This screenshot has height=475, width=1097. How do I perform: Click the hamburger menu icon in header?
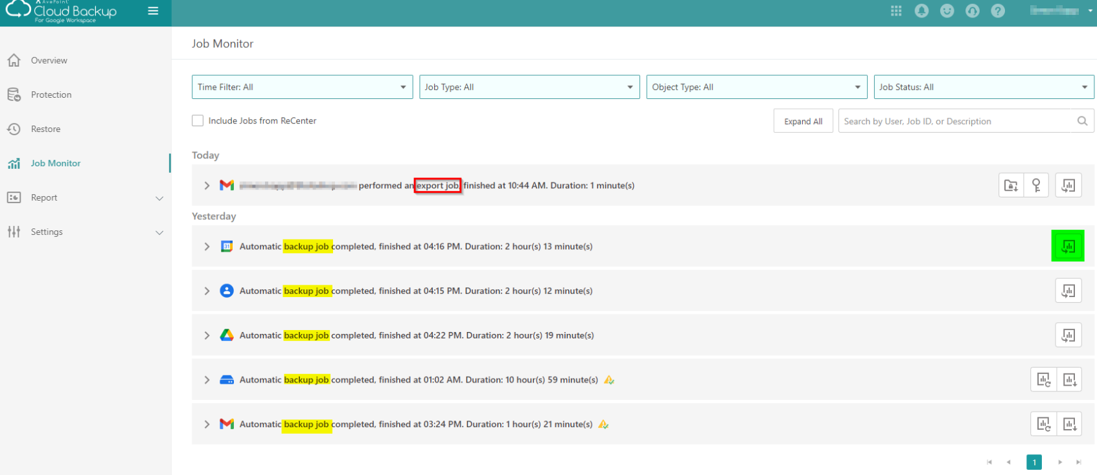pyautogui.click(x=153, y=11)
